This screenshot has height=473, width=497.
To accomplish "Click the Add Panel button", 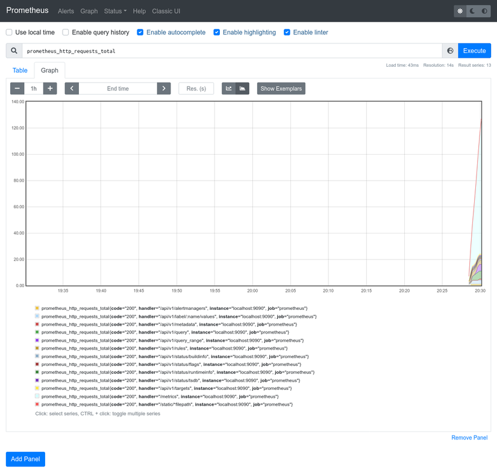I will (x=25, y=459).
